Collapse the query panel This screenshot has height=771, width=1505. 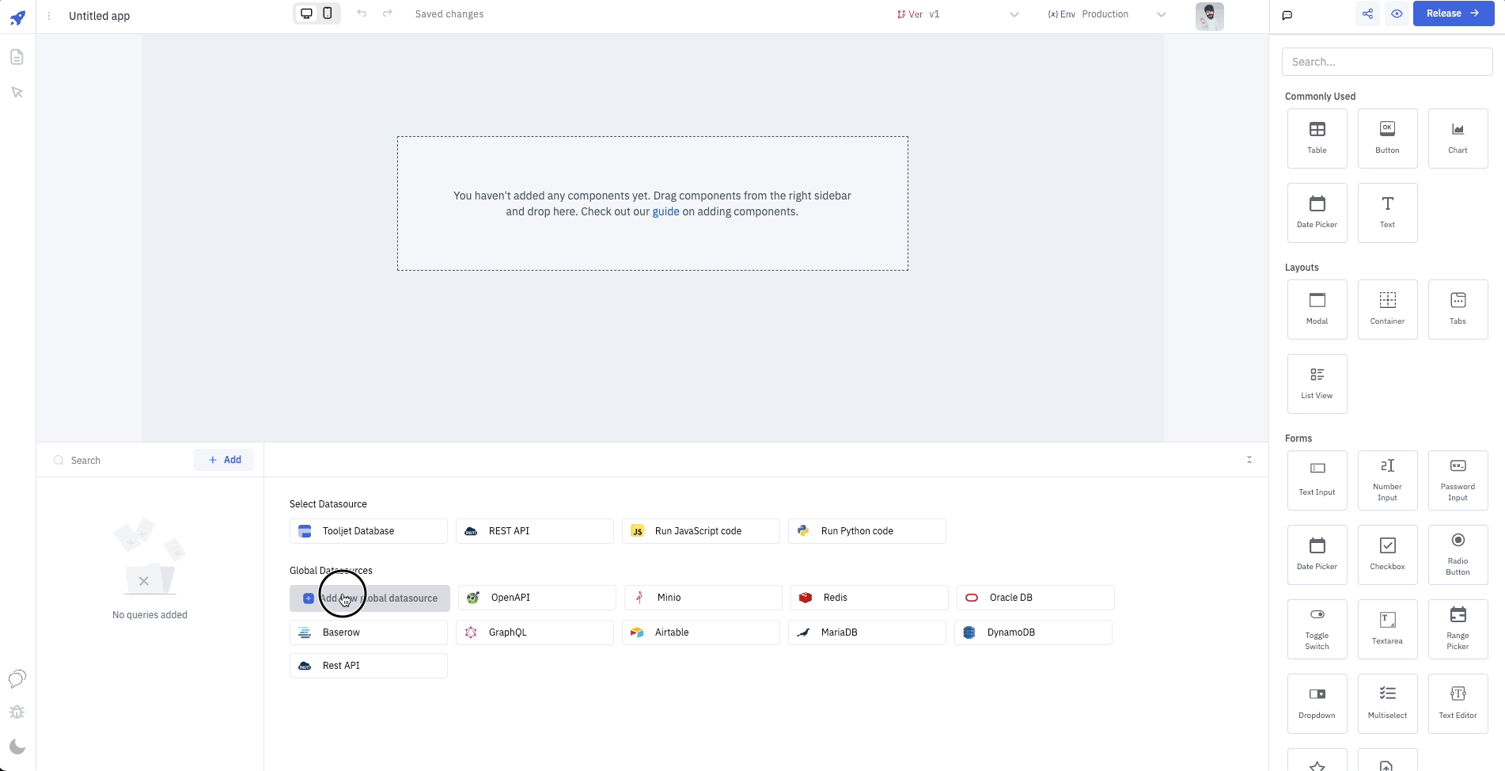point(1249,460)
